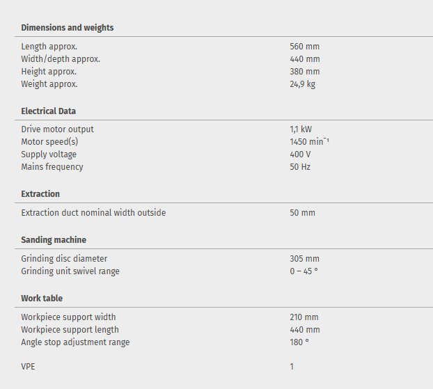Screen dimensions: 433x389
Task: Click the Workpiece support width label
Action: [x=68, y=317]
